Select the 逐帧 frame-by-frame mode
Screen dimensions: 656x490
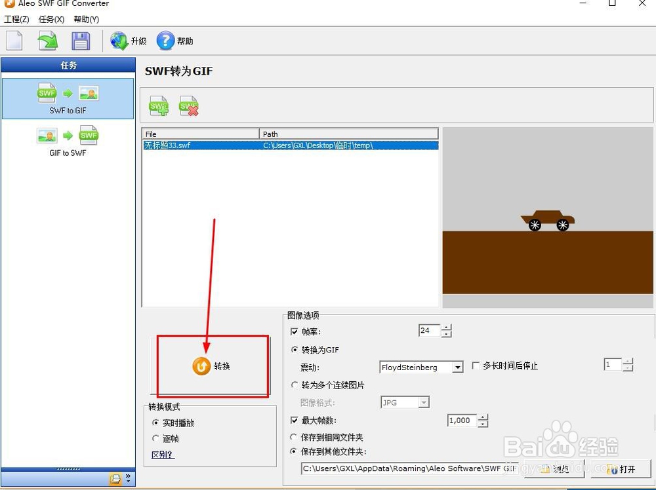155,438
